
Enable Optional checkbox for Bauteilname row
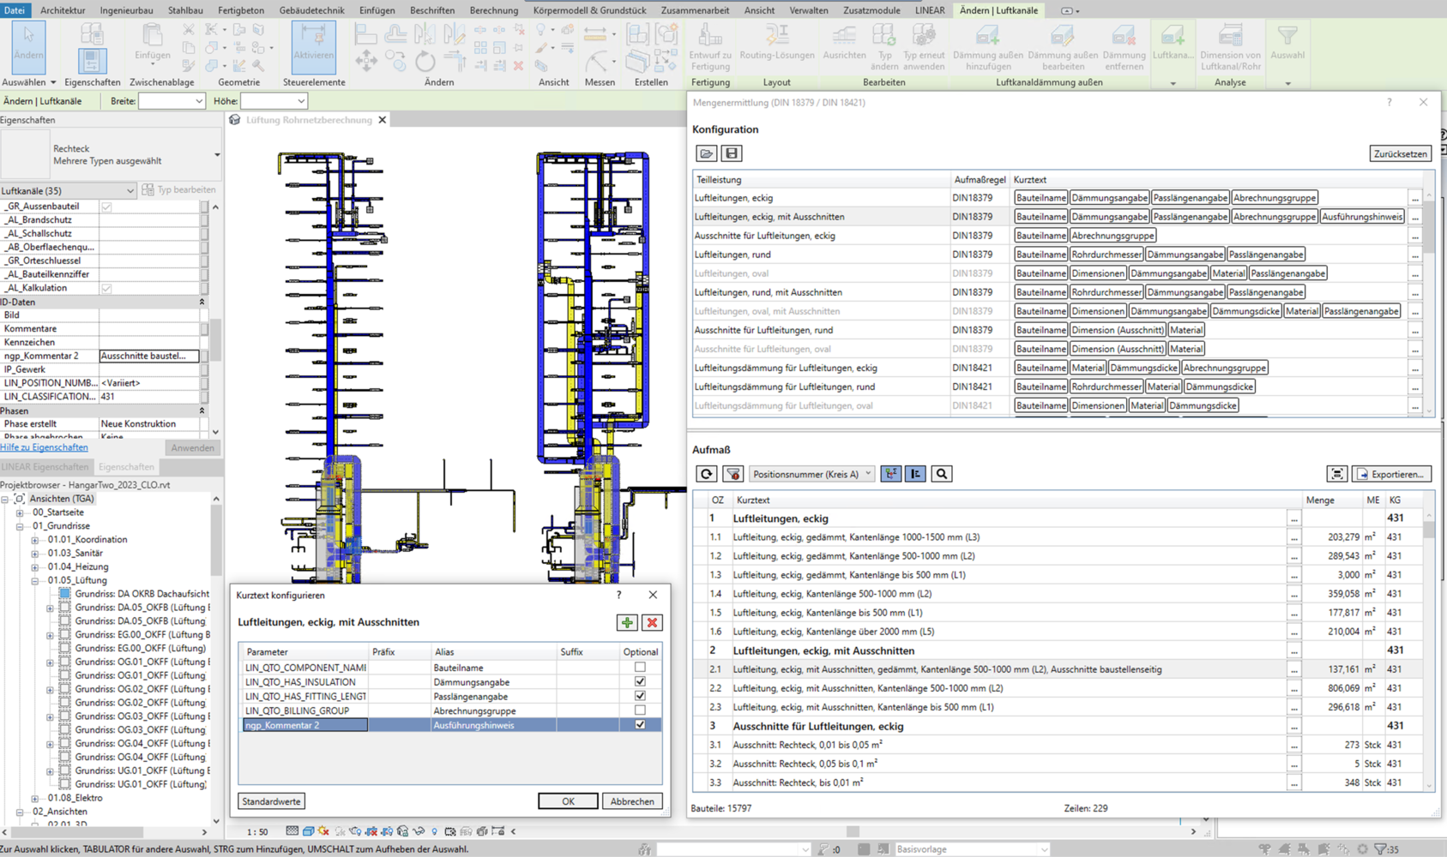(640, 668)
